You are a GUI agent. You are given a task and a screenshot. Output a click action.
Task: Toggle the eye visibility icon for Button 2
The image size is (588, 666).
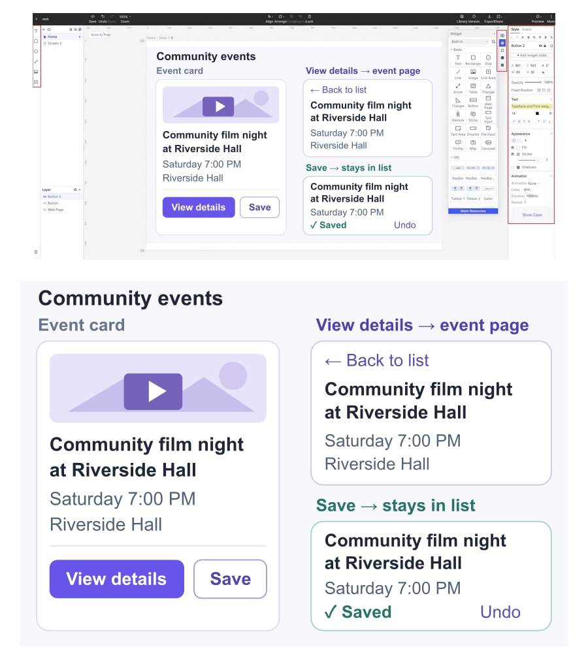pyautogui.click(x=540, y=46)
